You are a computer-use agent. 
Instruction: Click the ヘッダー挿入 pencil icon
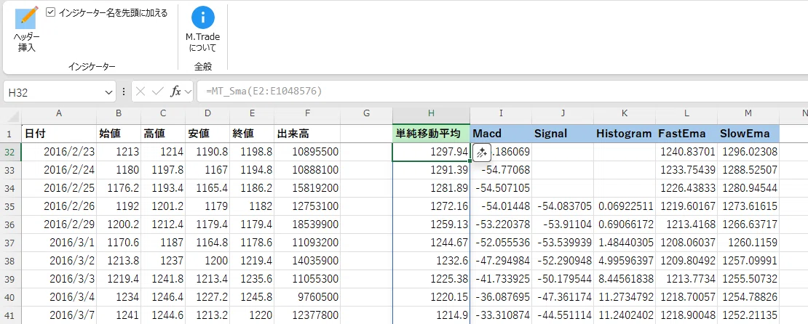click(x=26, y=17)
